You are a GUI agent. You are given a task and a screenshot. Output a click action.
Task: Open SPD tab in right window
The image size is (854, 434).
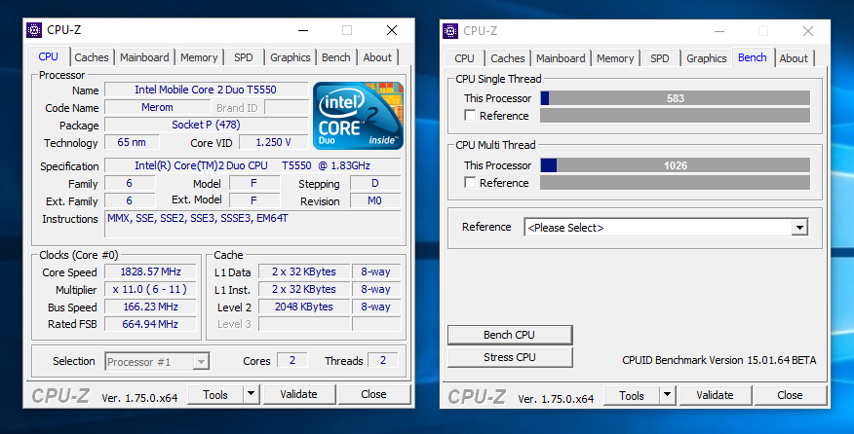coord(660,58)
